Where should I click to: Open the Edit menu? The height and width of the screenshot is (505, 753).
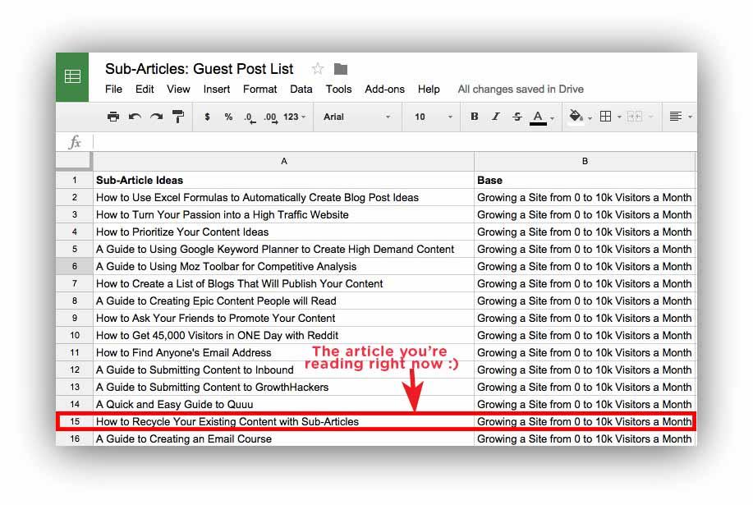(x=145, y=90)
